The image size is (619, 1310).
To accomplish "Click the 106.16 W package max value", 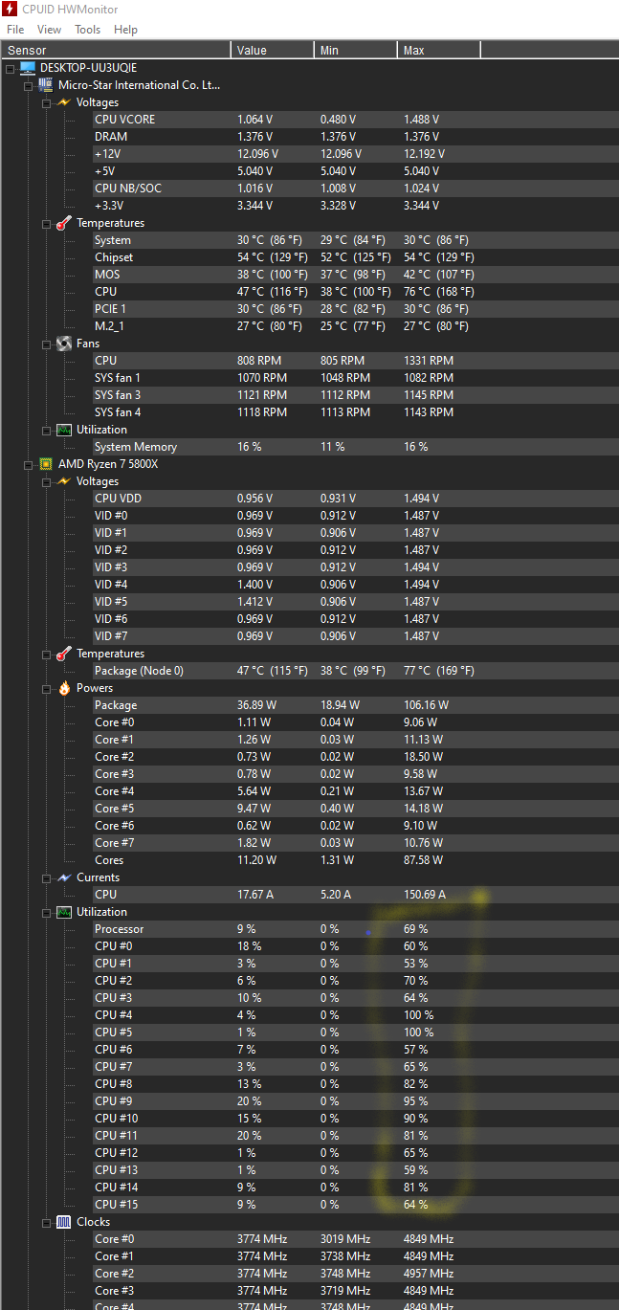I will (x=426, y=705).
